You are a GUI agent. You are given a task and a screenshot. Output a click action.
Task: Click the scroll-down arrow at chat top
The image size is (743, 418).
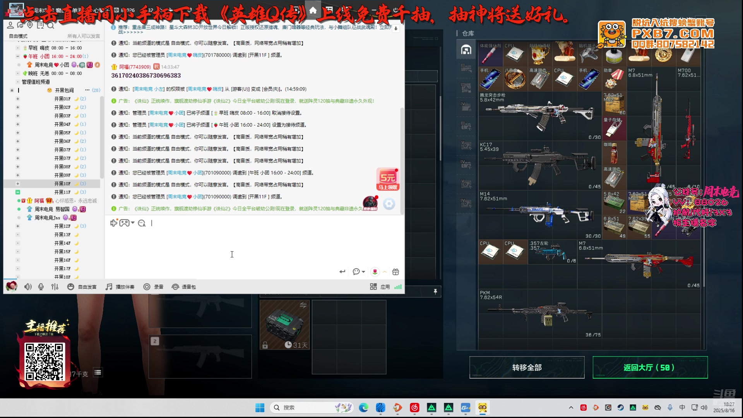(395, 28)
